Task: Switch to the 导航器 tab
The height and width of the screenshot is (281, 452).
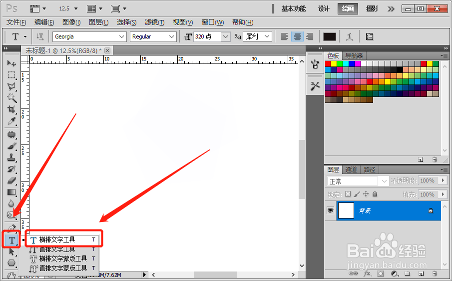Action: [354, 55]
